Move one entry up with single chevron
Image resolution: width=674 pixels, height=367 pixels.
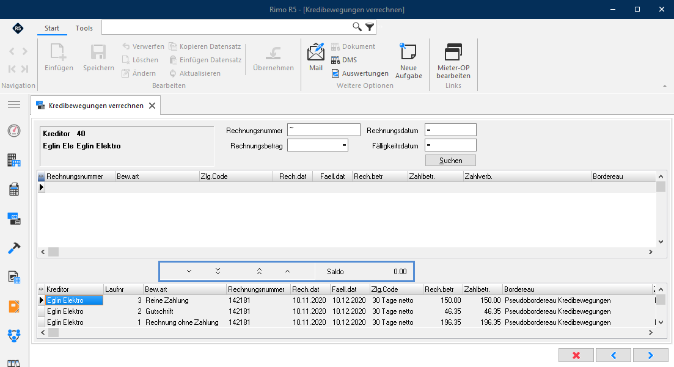[288, 271]
